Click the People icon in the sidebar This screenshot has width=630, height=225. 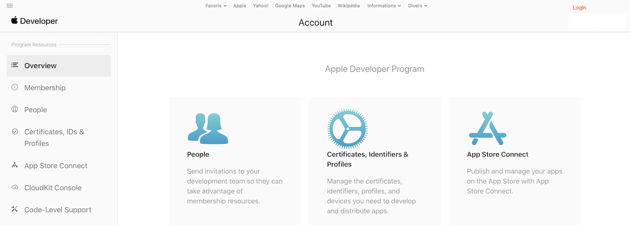[15, 109]
